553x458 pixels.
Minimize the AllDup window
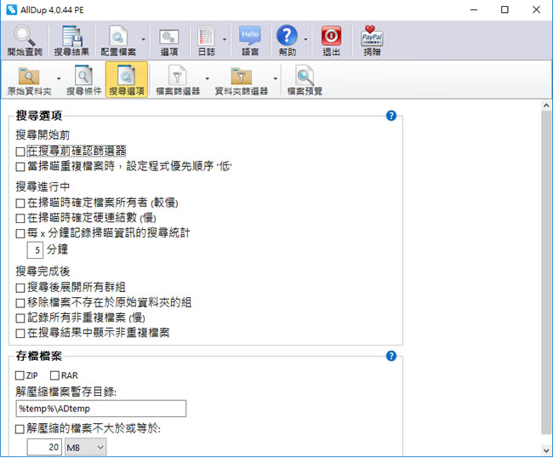[474, 9]
